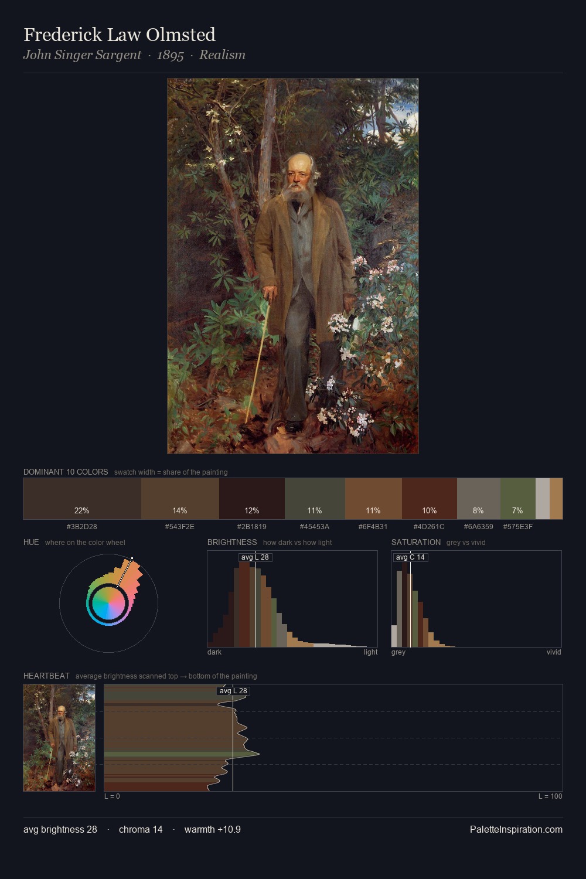The image size is (586, 879).
Task: Click hex code #3B2D28
Action: point(82,527)
